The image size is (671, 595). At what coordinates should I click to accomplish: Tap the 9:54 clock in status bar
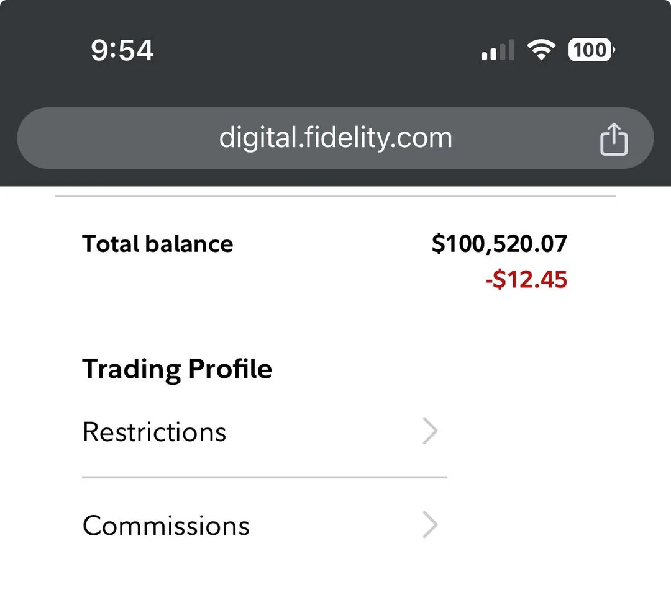click(x=122, y=50)
